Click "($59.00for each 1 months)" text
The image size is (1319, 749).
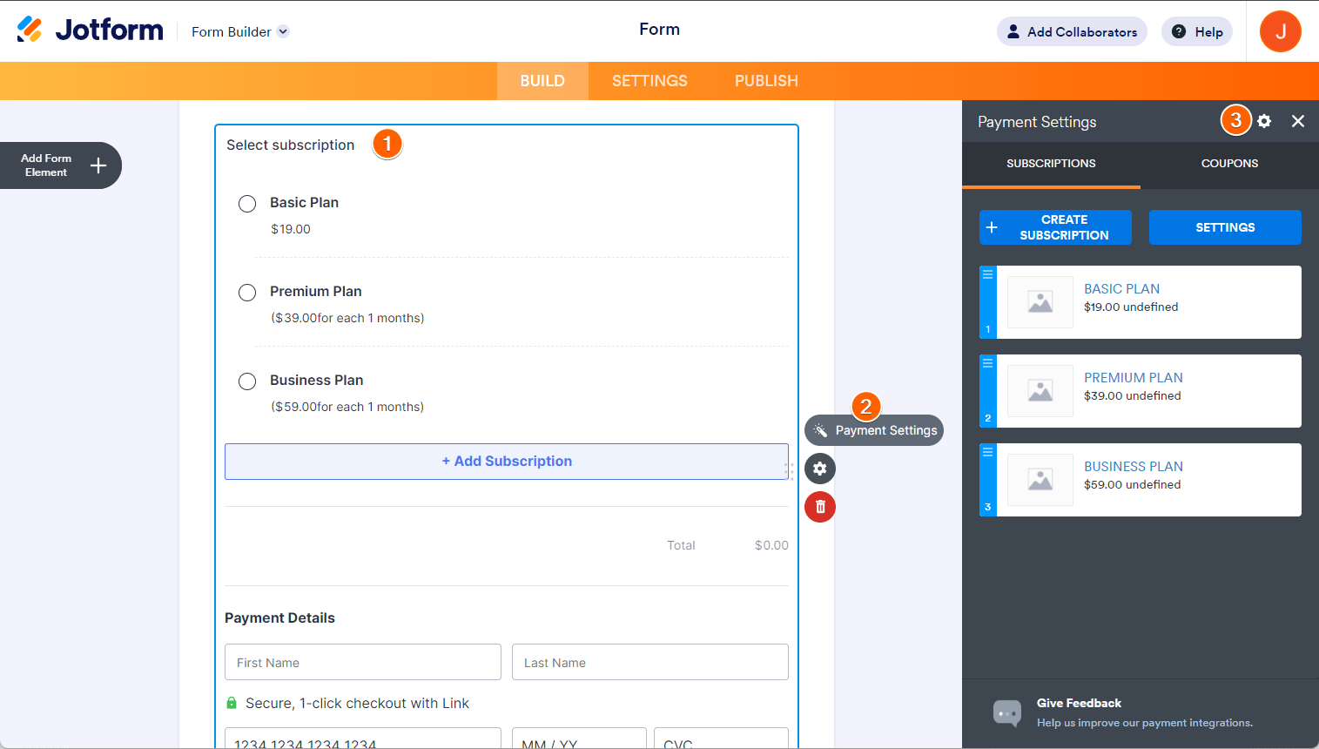pyautogui.click(x=347, y=407)
